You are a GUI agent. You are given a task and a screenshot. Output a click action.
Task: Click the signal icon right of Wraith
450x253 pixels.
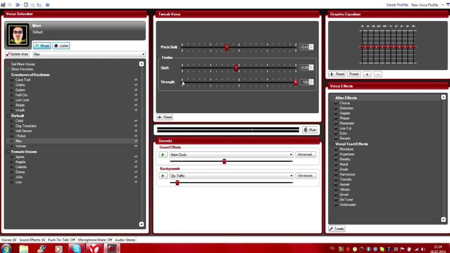coord(136,110)
